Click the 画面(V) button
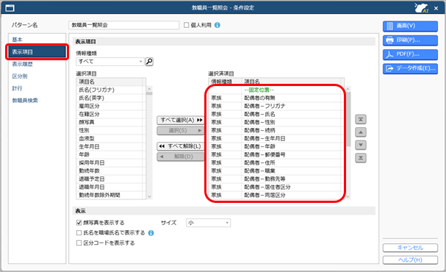Image resolution: width=446 pixels, height=272 pixels. pos(410,26)
